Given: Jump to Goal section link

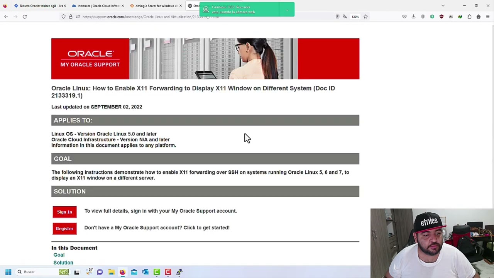Looking at the screenshot, I should coord(59,255).
